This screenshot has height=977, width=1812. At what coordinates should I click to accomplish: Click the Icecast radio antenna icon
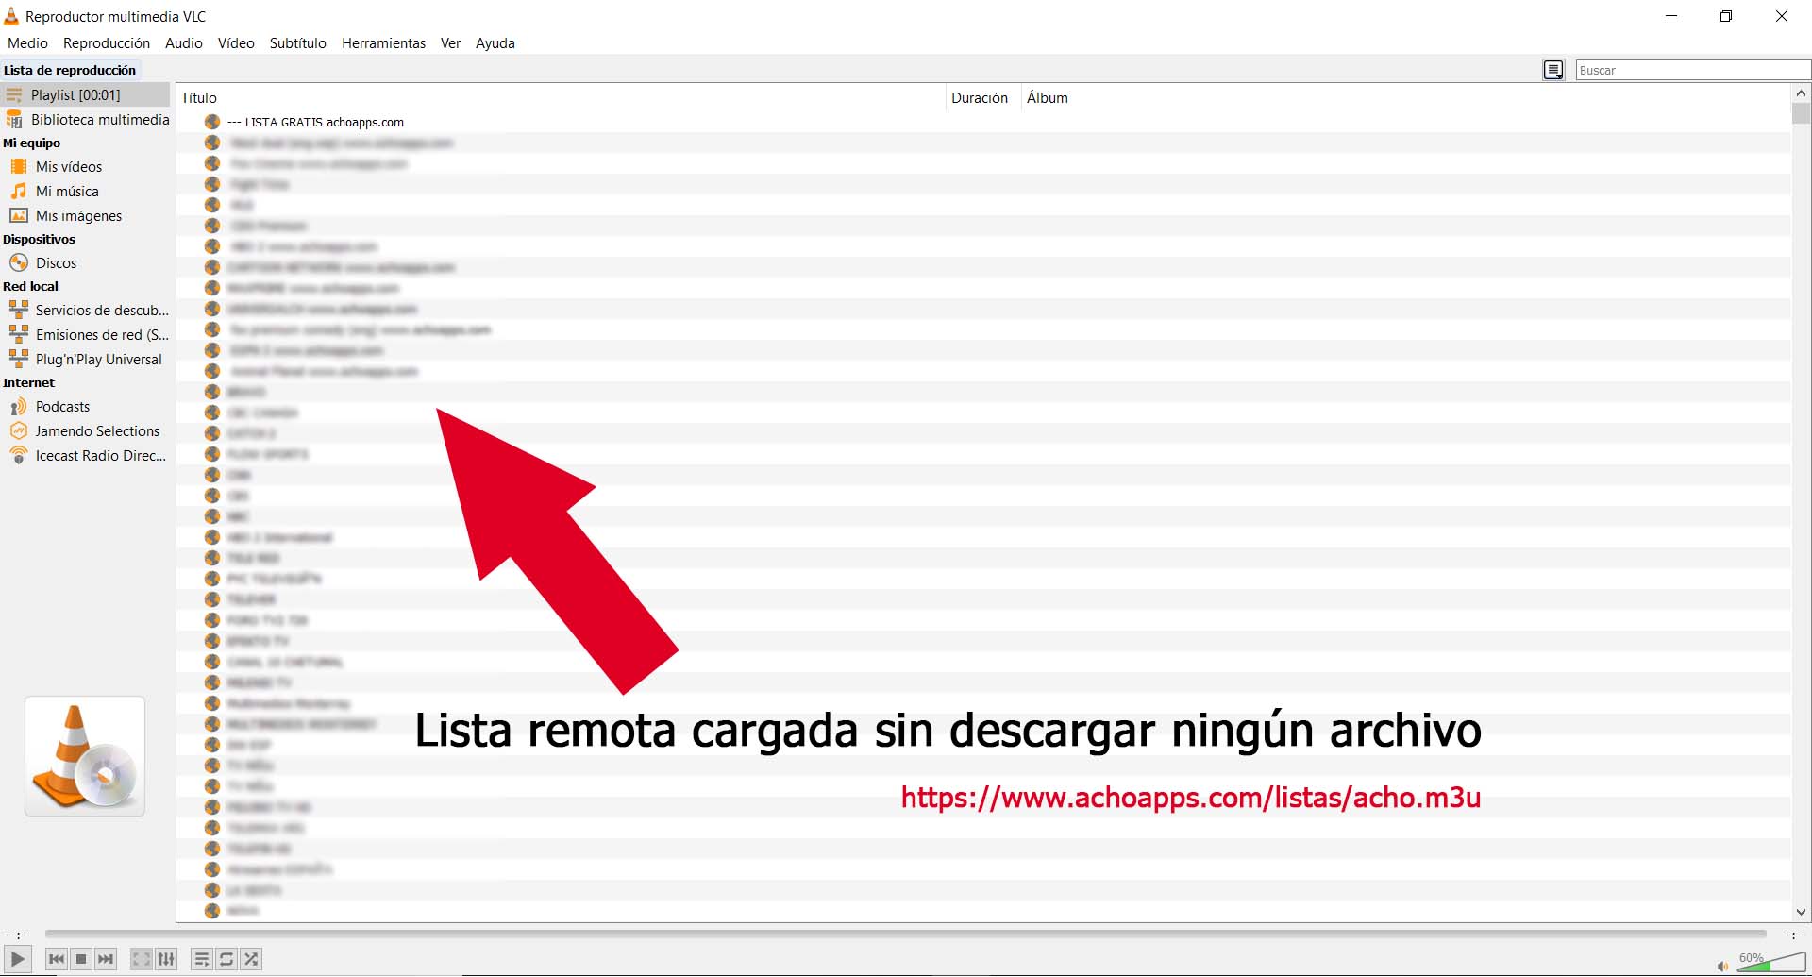[x=19, y=455]
